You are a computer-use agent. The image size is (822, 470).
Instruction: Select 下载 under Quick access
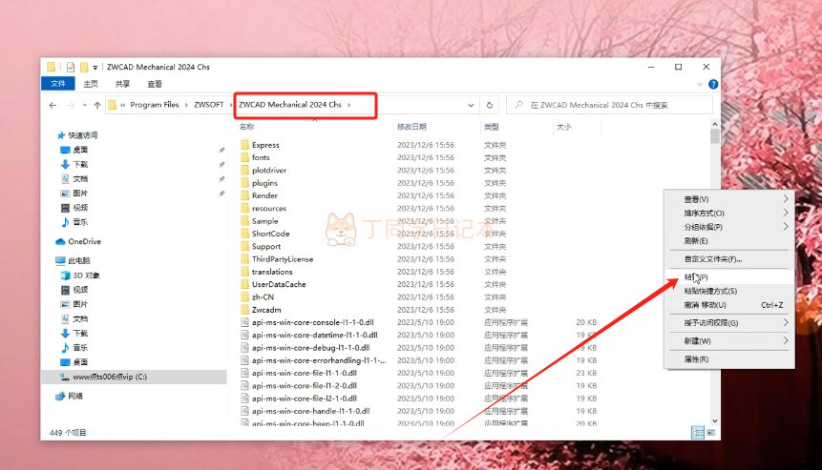point(74,164)
